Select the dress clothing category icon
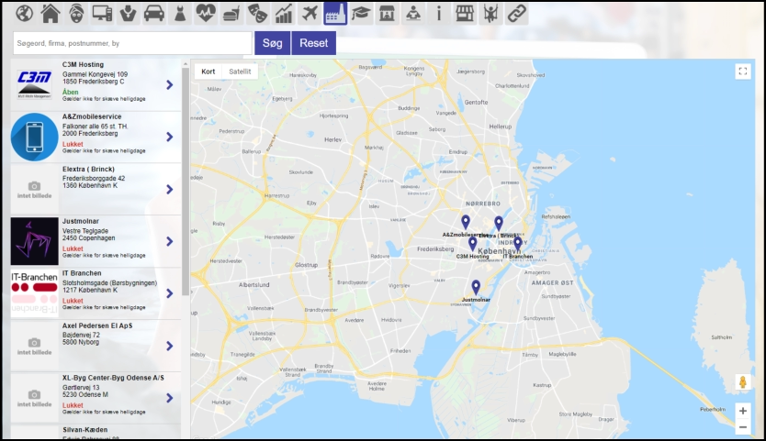This screenshot has height=441, width=766. click(180, 13)
